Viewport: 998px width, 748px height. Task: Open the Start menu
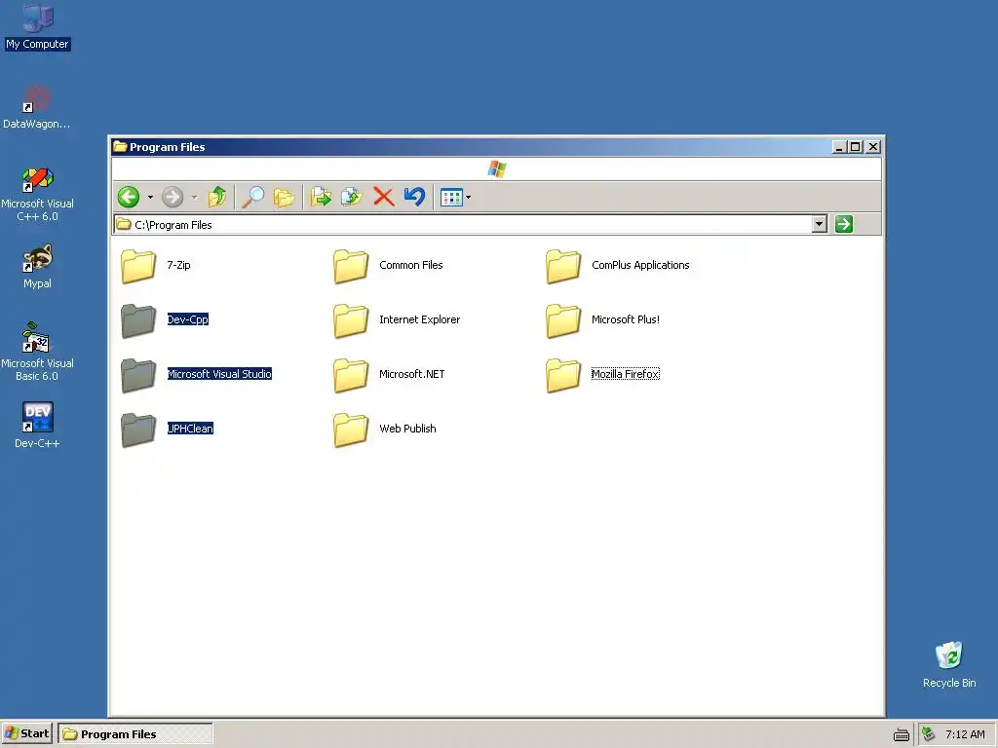point(26,733)
